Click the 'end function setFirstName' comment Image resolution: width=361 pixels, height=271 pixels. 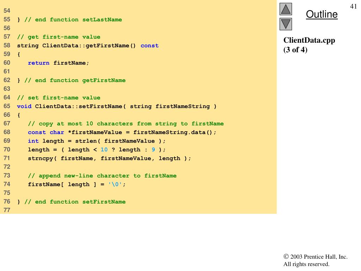[75, 201]
